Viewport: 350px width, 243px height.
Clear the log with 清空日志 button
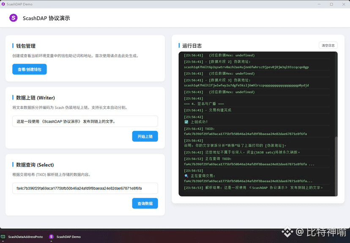[x=328, y=46]
